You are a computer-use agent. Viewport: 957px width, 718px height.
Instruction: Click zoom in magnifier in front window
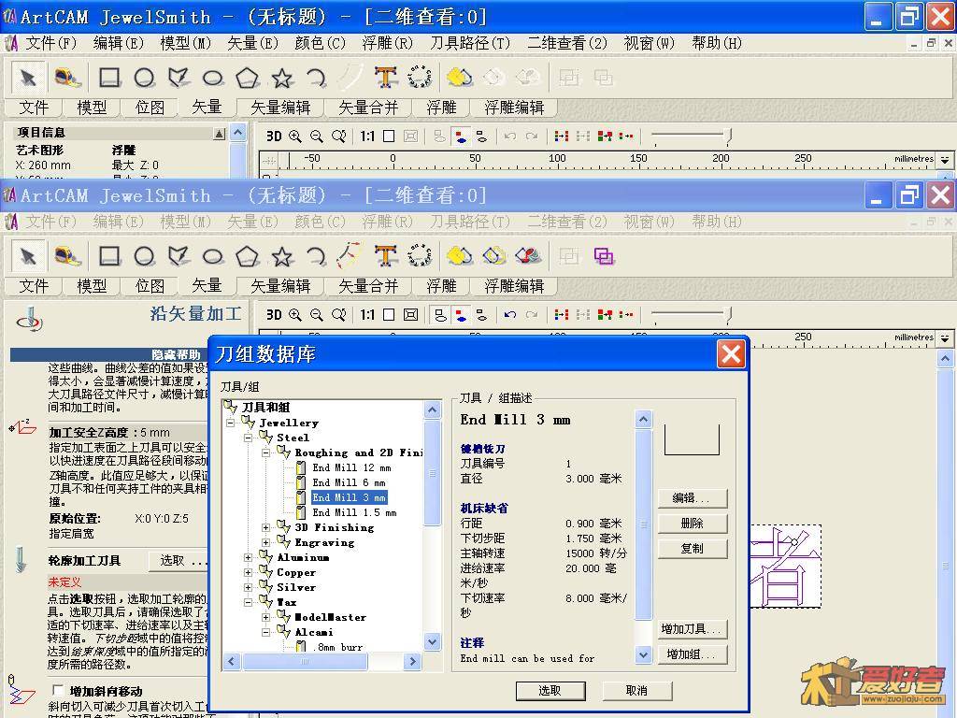(x=294, y=315)
